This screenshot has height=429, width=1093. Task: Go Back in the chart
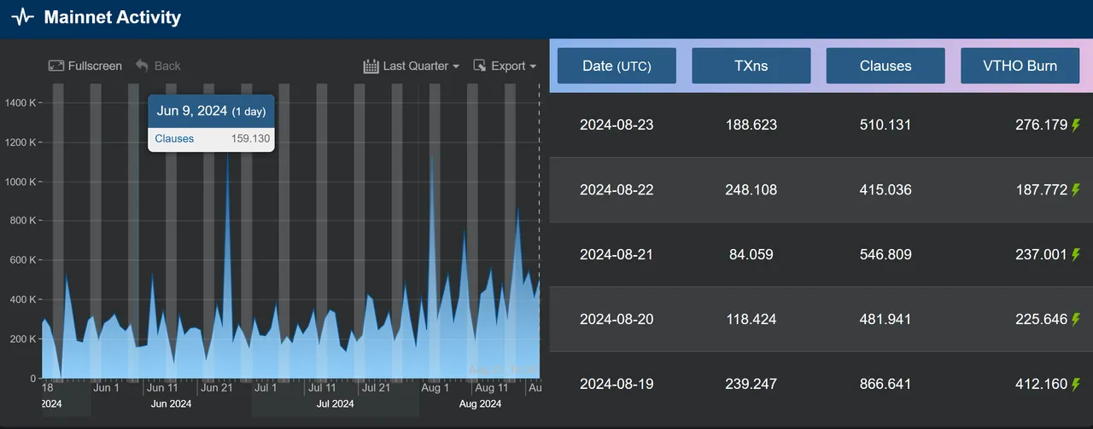pyautogui.click(x=158, y=66)
